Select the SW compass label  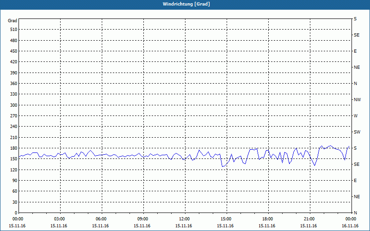tap(357, 132)
